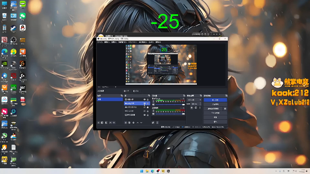Click the Studio Mode button
Image resolution: width=310 pixels, height=174 pixels.
[x=215, y=113]
